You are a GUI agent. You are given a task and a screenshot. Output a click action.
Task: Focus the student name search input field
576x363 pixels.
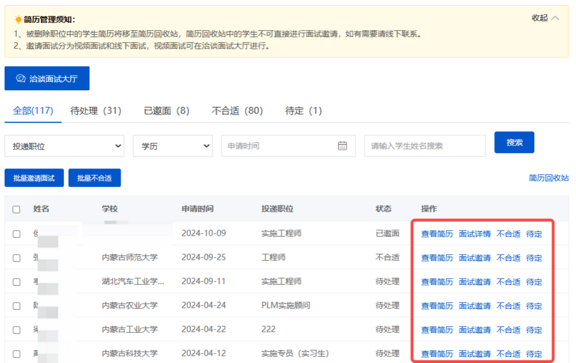click(424, 146)
